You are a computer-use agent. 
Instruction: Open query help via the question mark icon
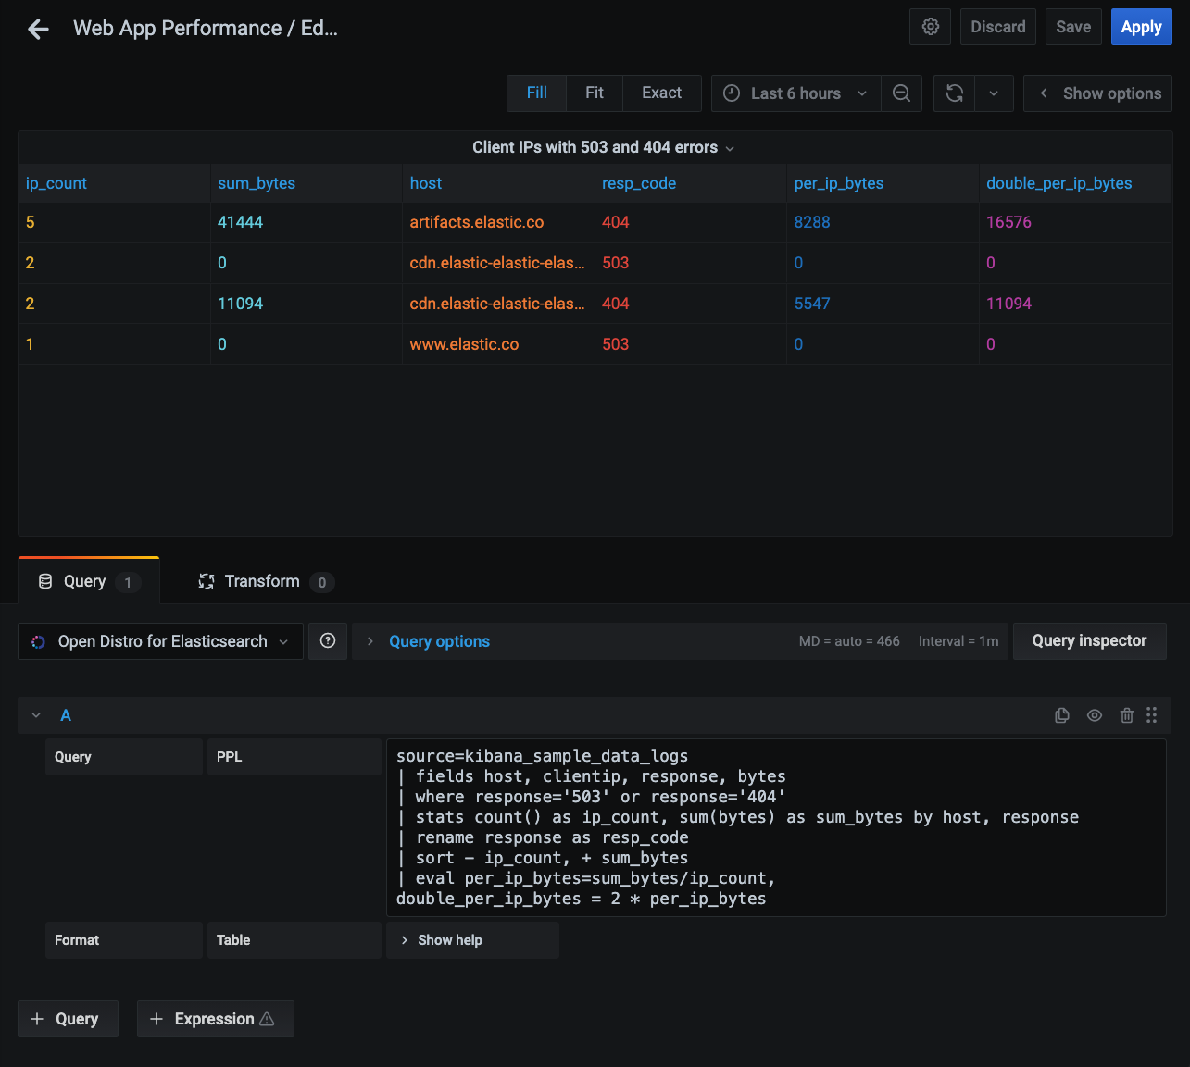(328, 640)
